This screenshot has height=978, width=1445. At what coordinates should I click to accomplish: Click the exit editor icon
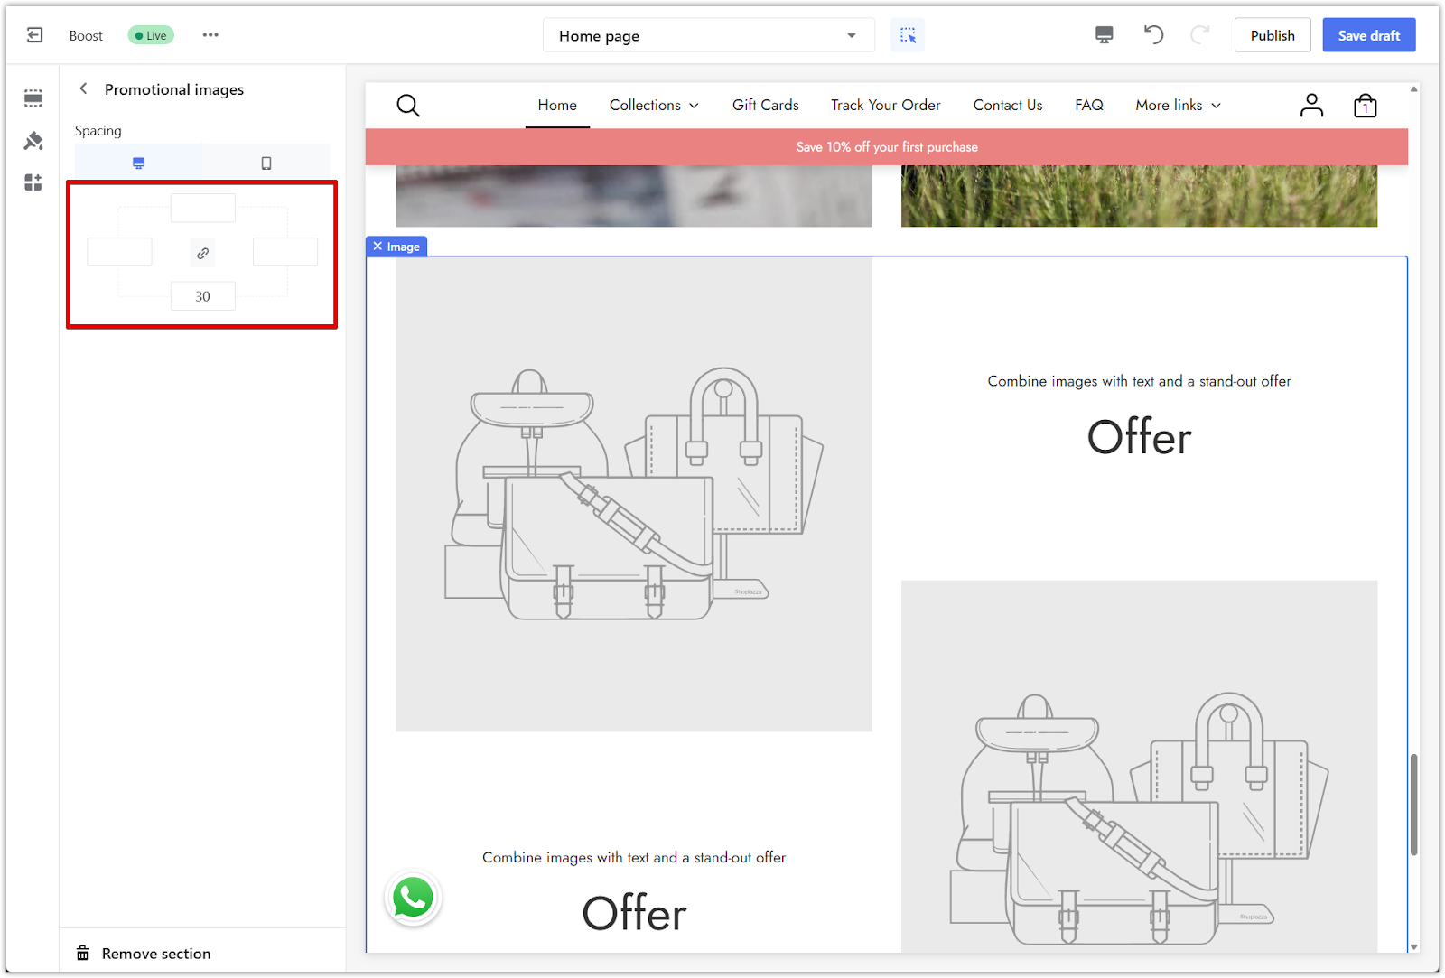[x=34, y=35]
